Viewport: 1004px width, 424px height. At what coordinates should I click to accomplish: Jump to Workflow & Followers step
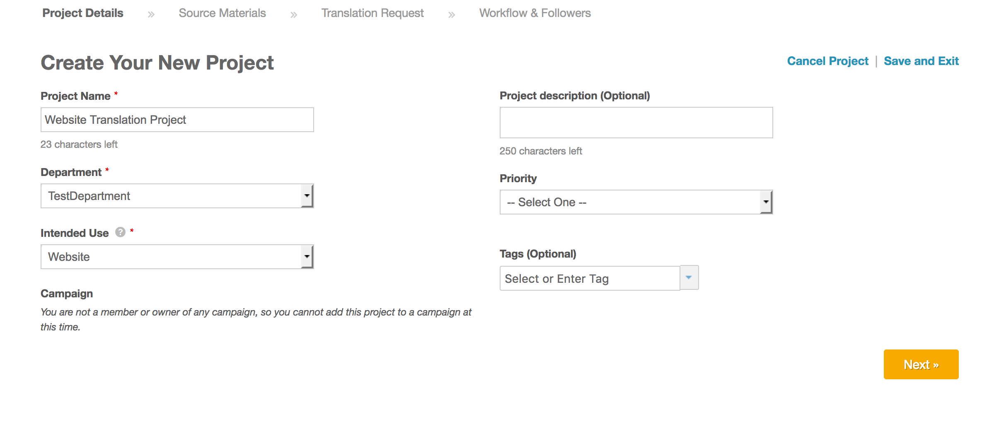tap(535, 13)
